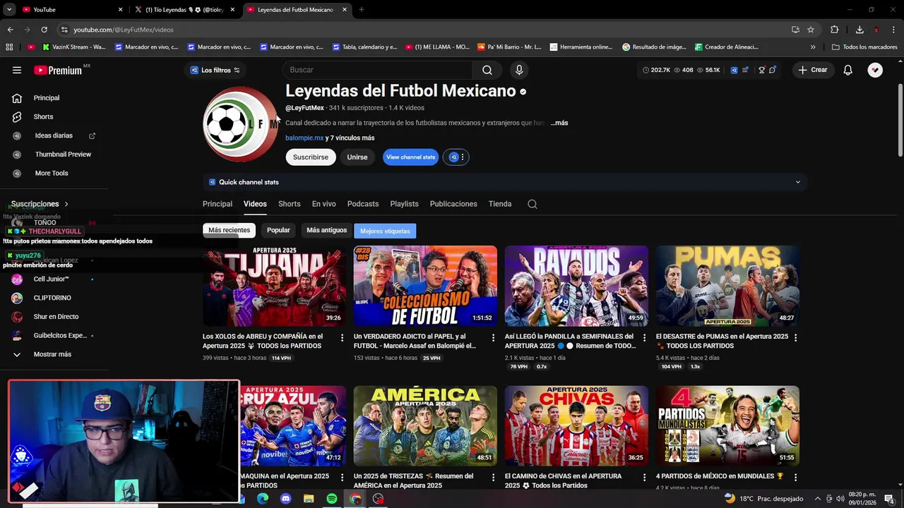This screenshot has height=508, width=904.
Task: Click View channel stats button
Action: pyautogui.click(x=410, y=157)
